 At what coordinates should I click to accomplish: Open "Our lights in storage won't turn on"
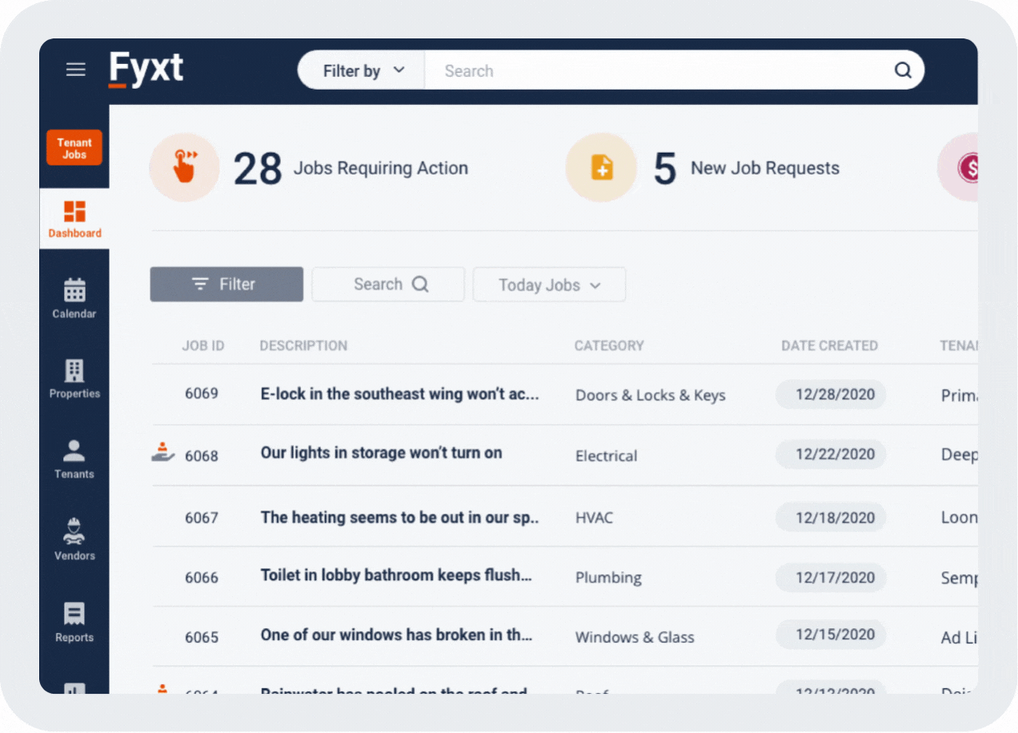coord(382,453)
